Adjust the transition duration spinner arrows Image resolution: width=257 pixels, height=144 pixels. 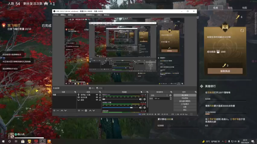point(171,99)
